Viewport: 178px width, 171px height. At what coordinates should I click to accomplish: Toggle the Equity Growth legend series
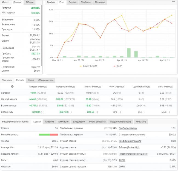pyautogui.click(x=88, y=66)
